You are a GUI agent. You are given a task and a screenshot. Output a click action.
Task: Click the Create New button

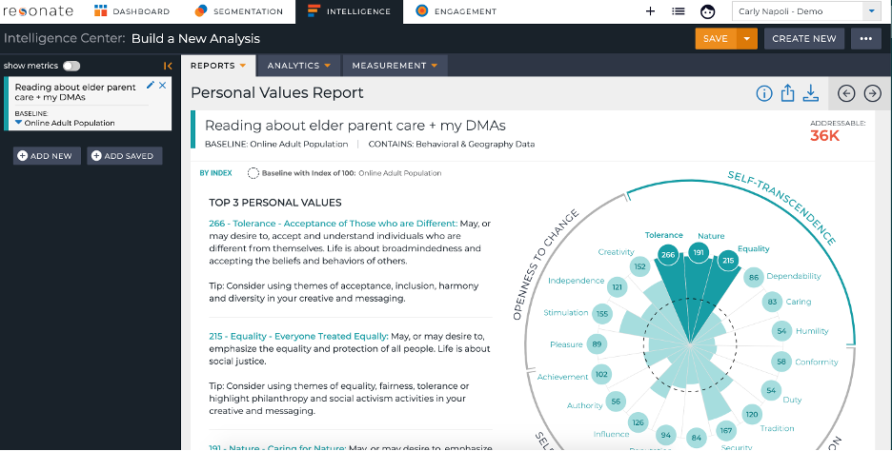(803, 39)
